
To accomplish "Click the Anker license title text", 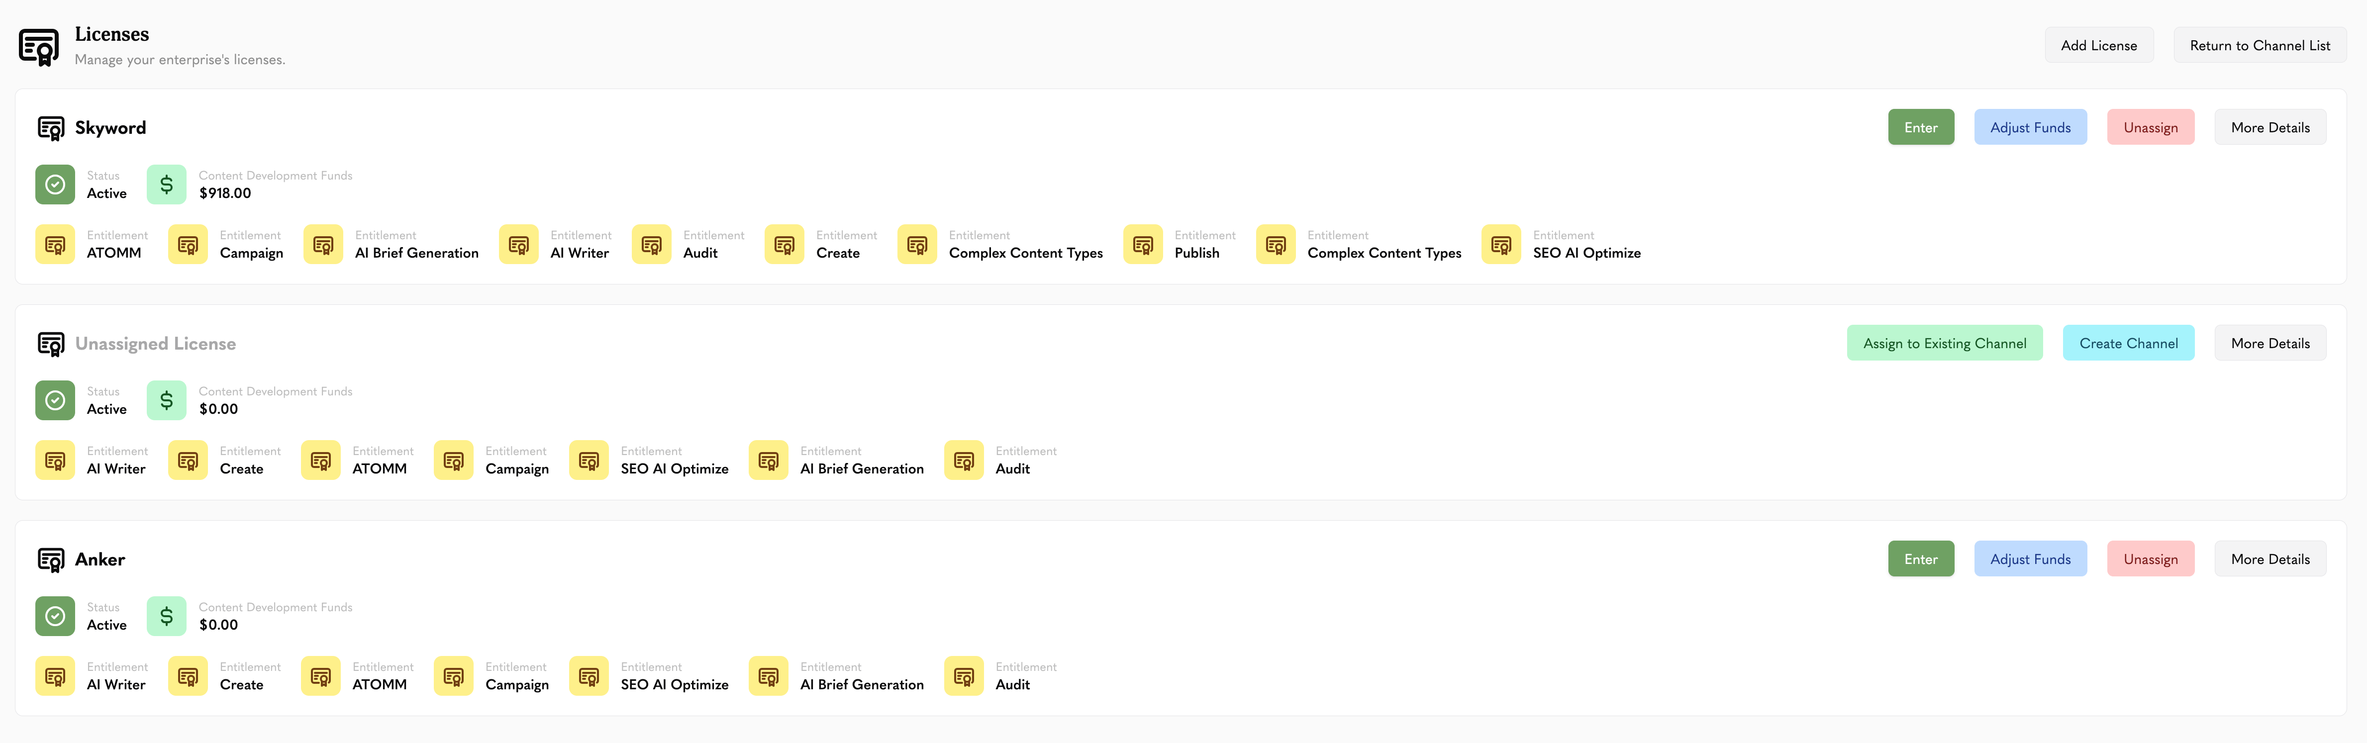I will 100,559.
